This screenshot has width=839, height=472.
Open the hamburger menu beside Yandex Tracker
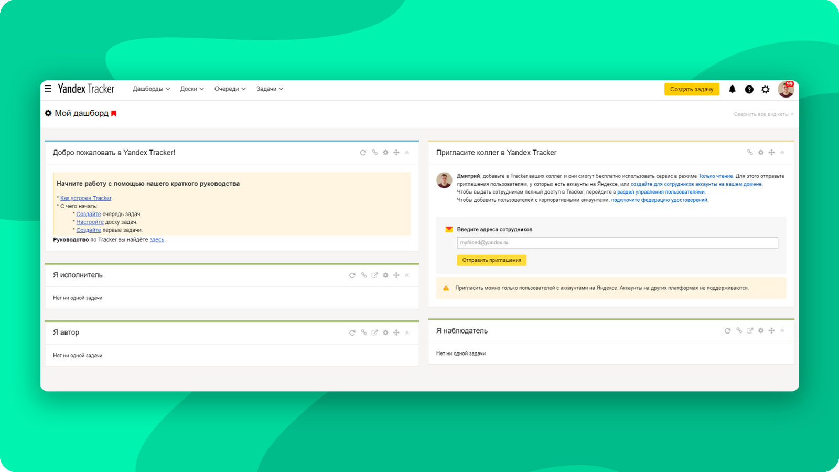tap(48, 89)
